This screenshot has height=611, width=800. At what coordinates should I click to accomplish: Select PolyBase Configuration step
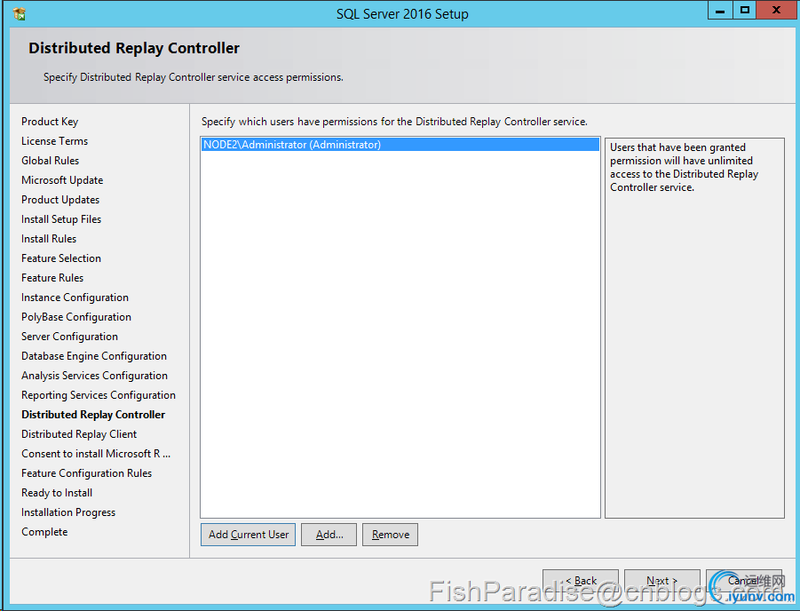click(x=76, y=317)
